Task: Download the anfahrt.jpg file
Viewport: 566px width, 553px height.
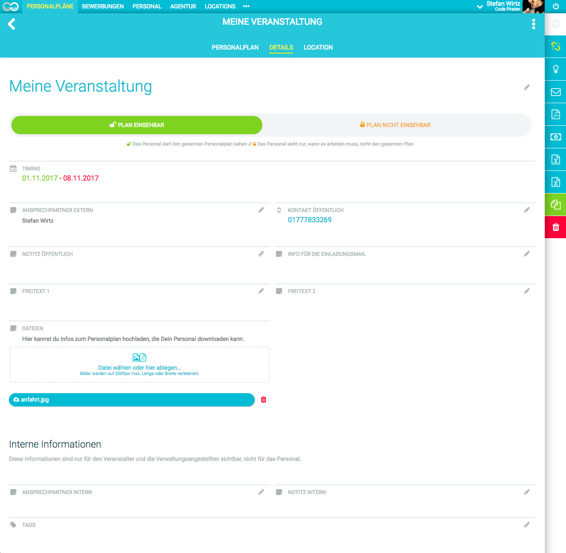Action: 132,399
